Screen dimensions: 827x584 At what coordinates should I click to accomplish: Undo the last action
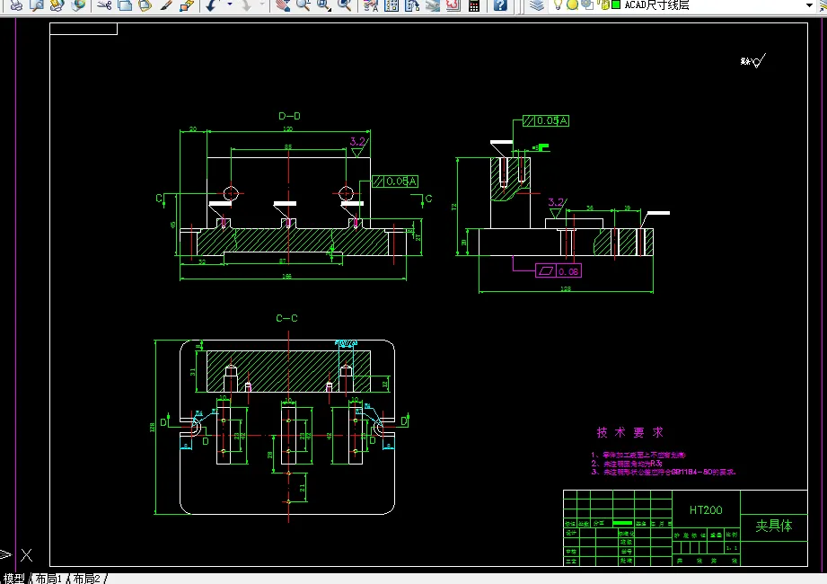212,5
